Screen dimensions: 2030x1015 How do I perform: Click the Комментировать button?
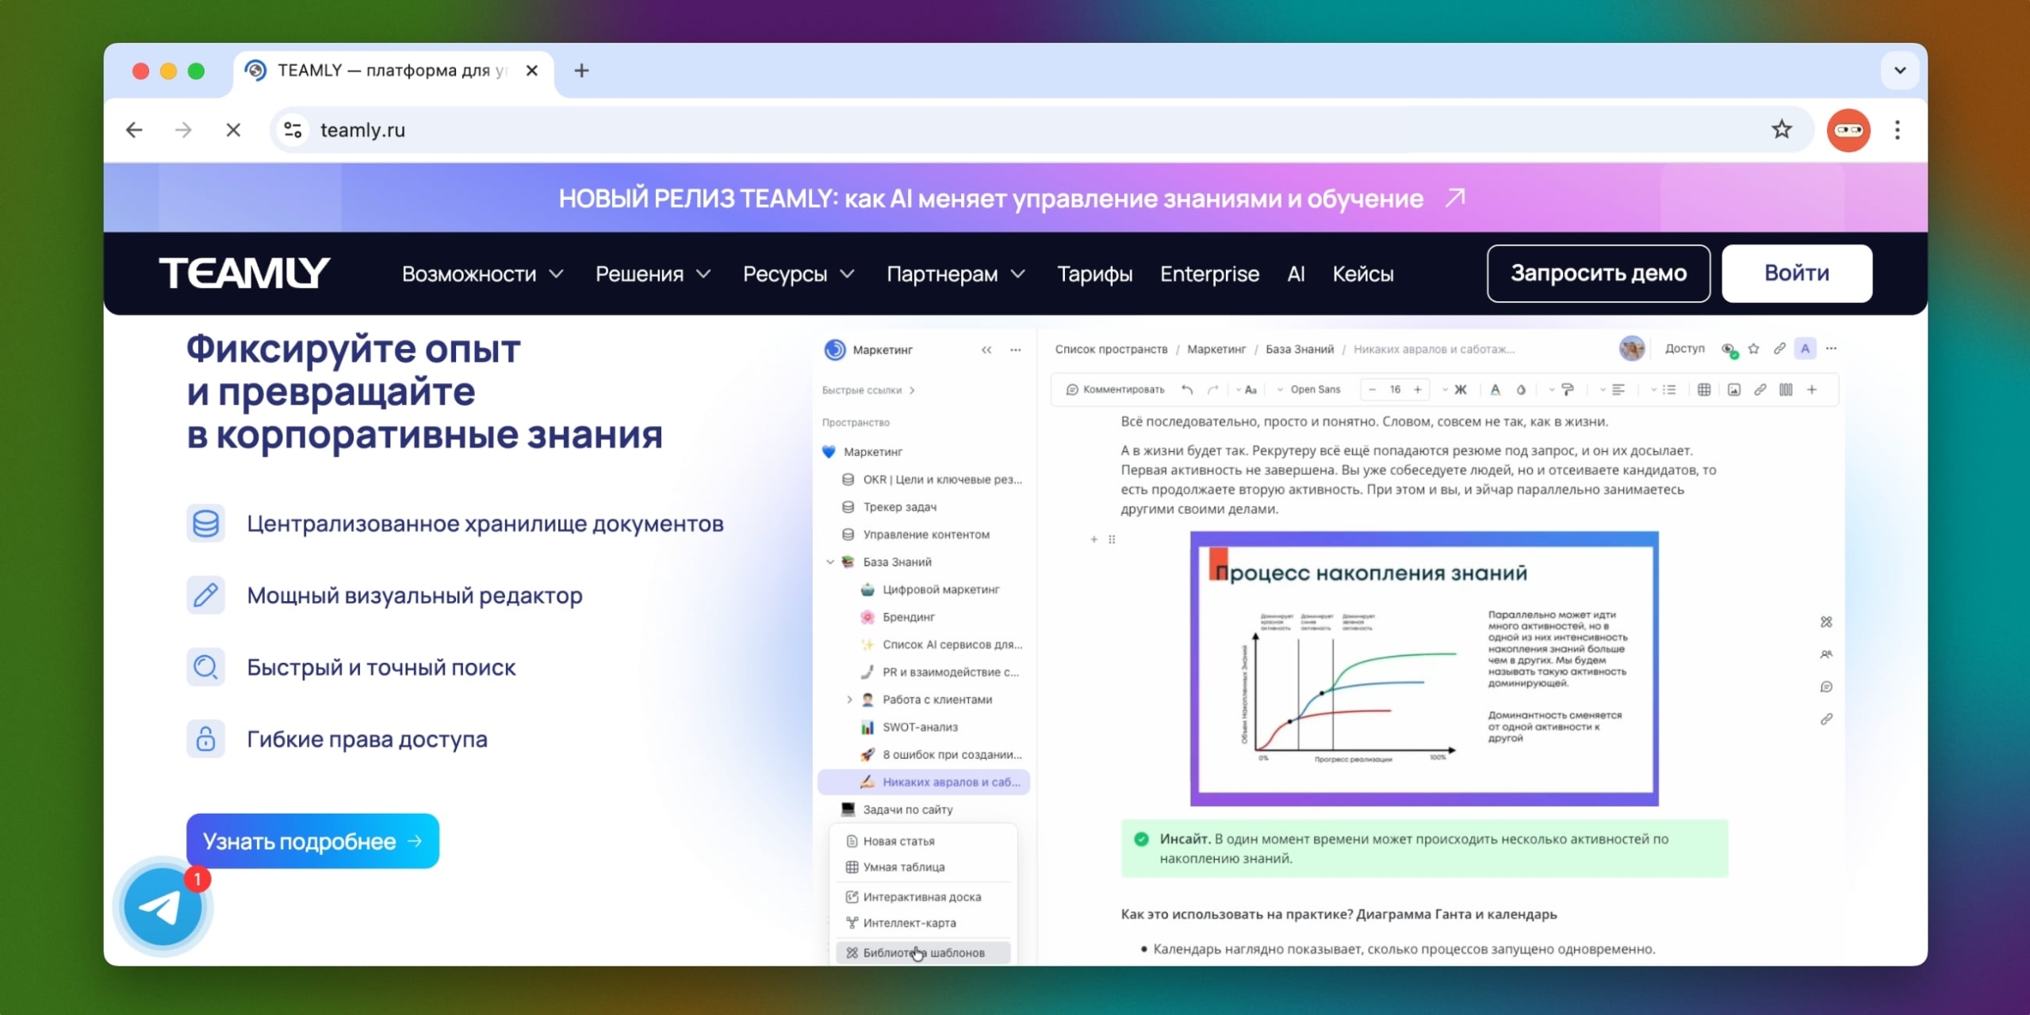(x=1115, y=389)
